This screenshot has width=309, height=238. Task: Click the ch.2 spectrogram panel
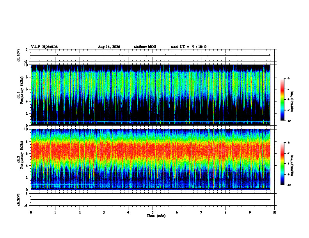[151, 159]
